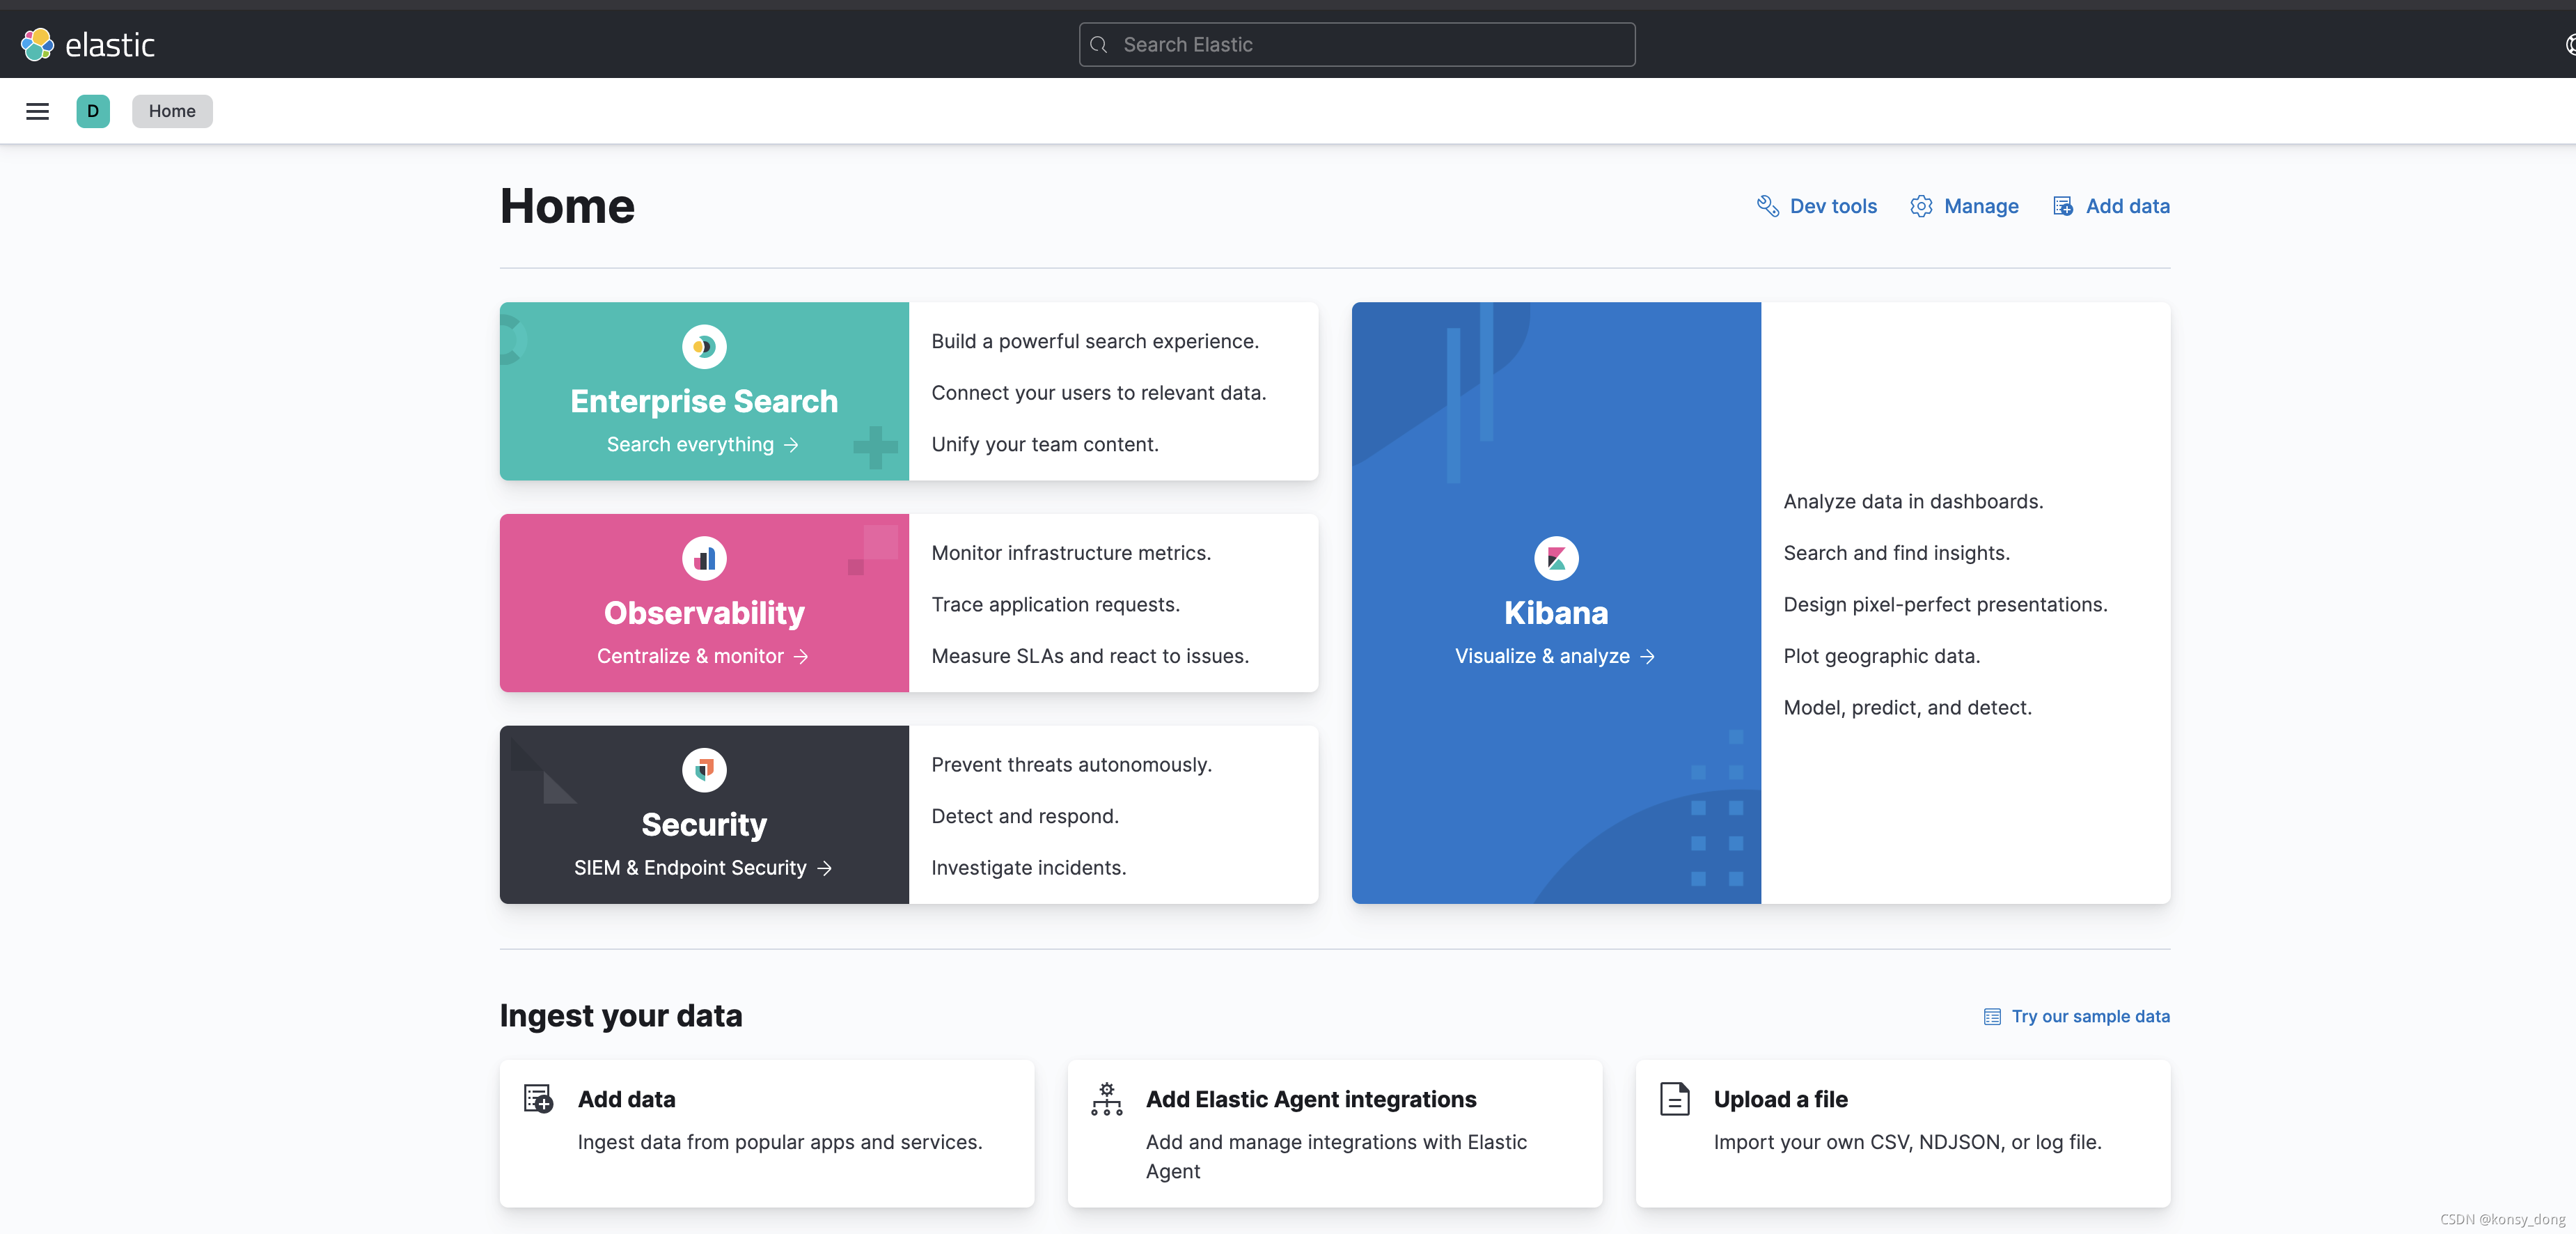Click 'Import your own CSV, NDJSON' description
Viewport: 2576px width, 1234px height.
pos(1907,1142)
